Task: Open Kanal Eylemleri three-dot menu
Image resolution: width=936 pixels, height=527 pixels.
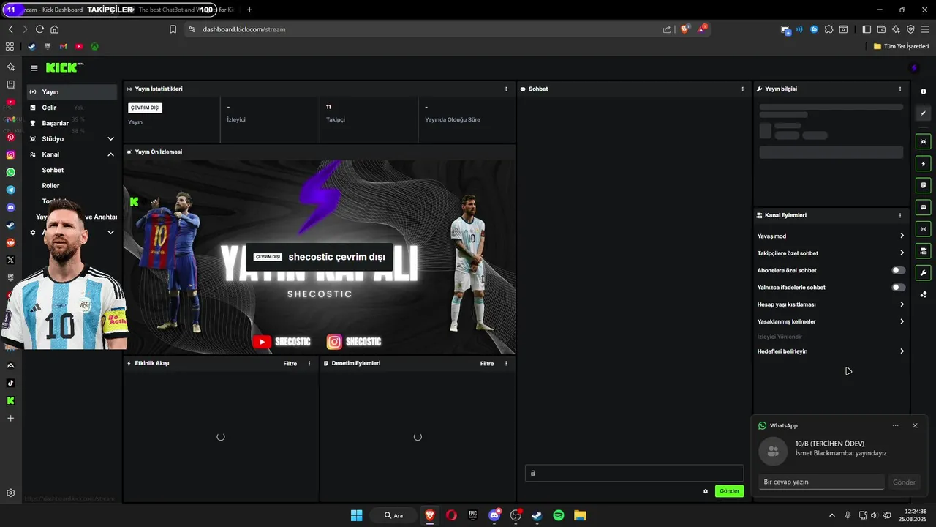Action: coord(900,215)
